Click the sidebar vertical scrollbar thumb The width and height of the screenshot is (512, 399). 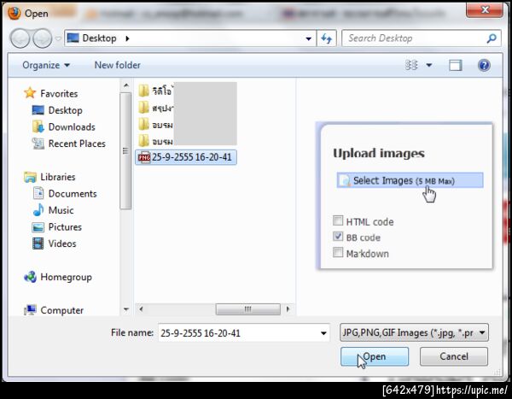click(x=125, y=150)
